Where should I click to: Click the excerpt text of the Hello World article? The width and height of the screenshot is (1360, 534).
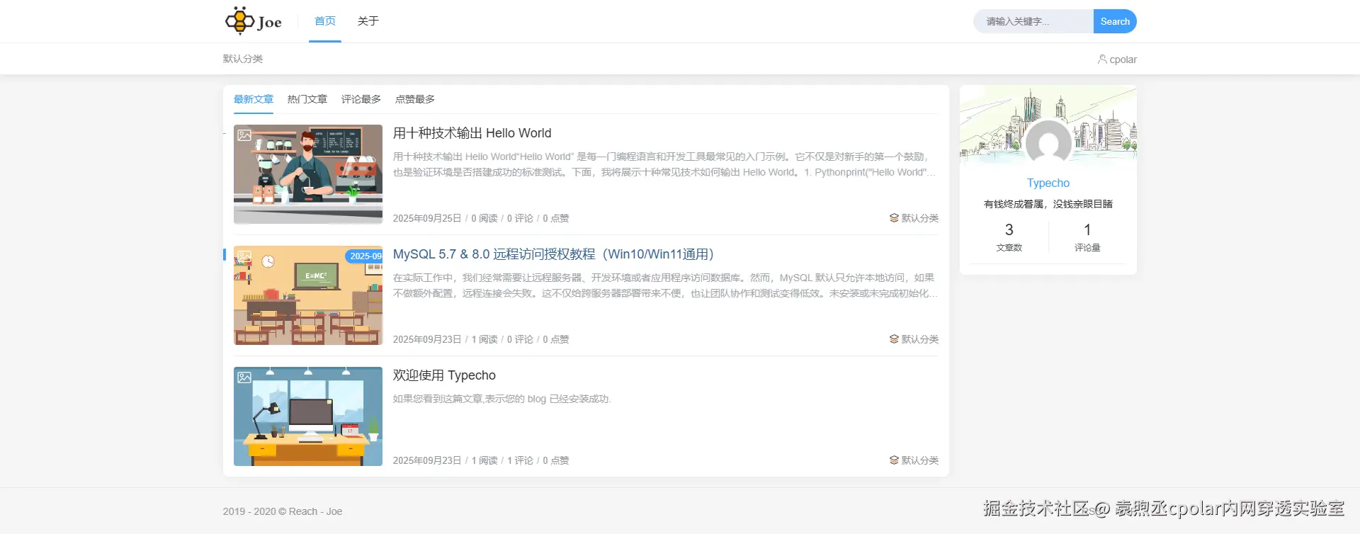pyautogui.click(x=664, y=164)
